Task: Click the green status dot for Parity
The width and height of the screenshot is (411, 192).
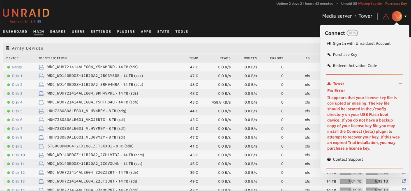Action: point(8,67)
